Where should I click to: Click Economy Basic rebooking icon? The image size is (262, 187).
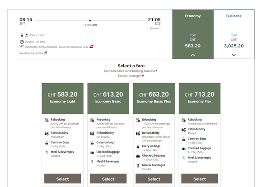point(92,120)
